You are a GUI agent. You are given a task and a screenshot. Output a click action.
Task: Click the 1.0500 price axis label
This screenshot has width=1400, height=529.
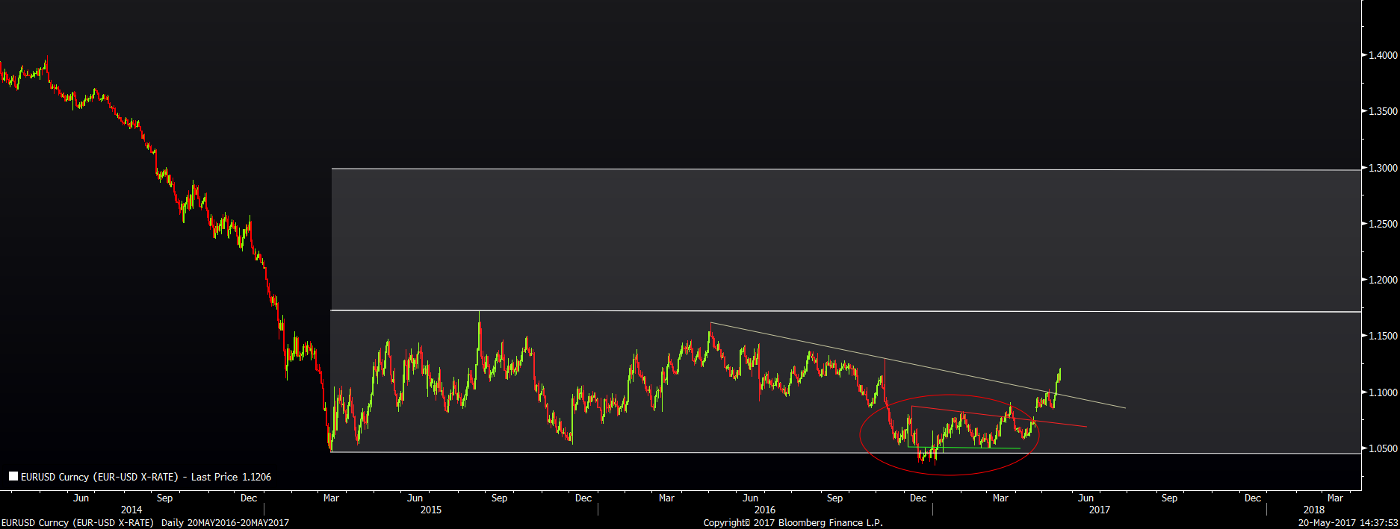(x=1383, y=448)
